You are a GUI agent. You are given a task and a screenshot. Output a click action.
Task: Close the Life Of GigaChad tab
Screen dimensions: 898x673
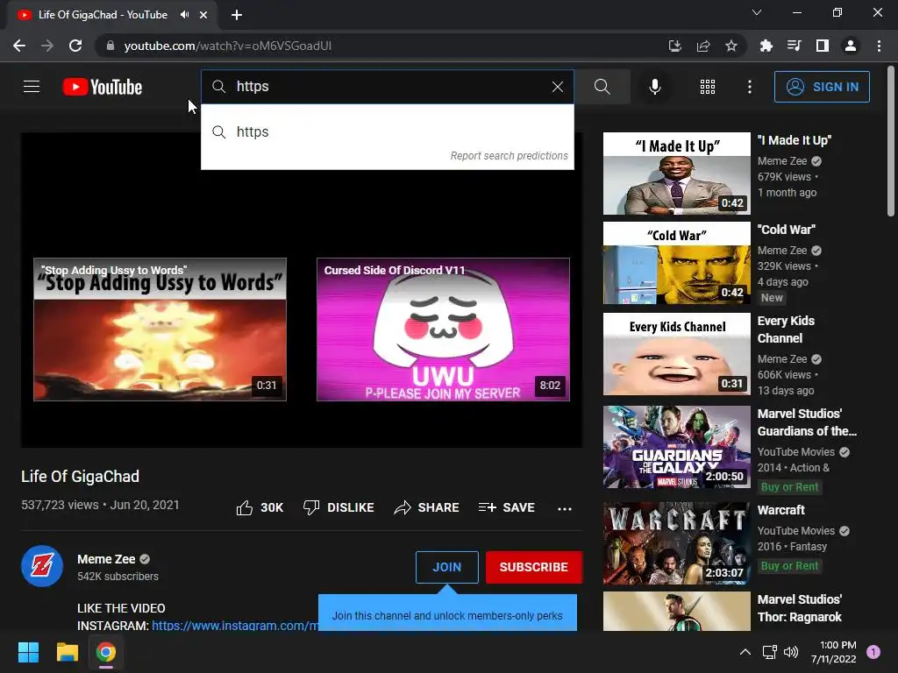pyautogui.click(x=203, y=15)
